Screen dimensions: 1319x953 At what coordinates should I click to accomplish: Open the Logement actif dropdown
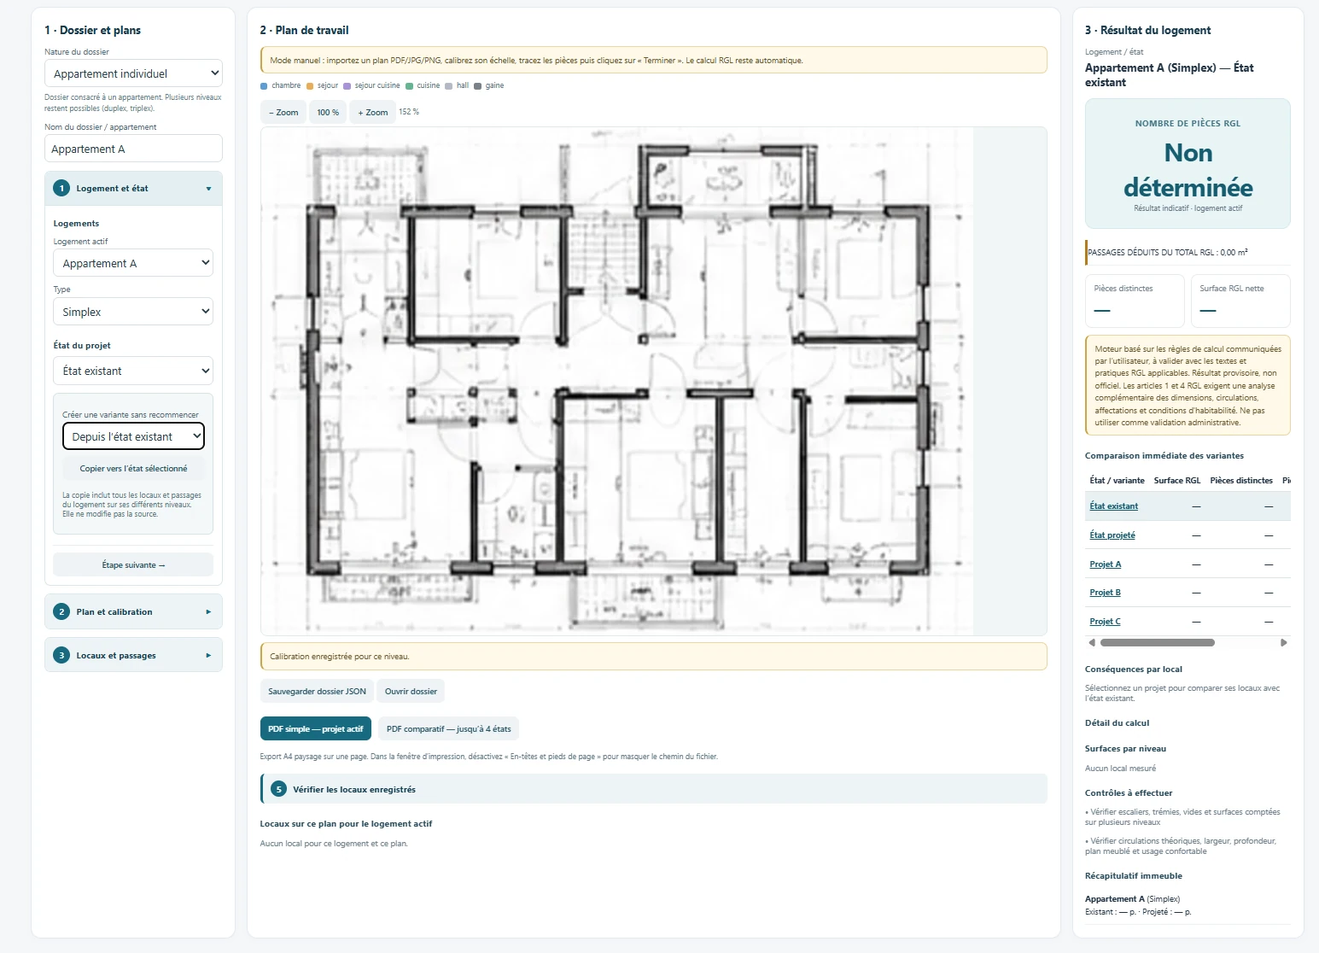133,263
